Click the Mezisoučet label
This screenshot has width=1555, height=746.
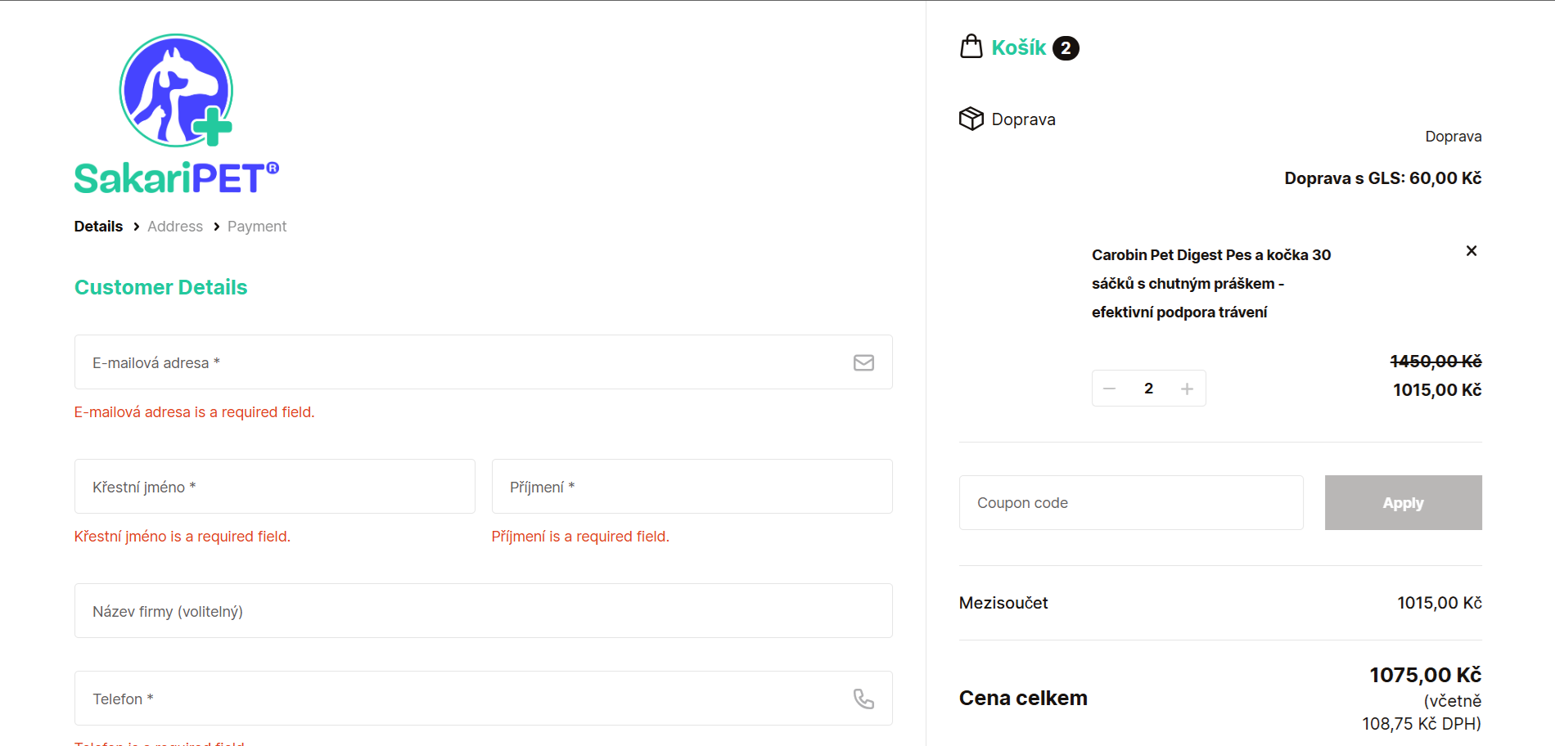coord(1003,603)
